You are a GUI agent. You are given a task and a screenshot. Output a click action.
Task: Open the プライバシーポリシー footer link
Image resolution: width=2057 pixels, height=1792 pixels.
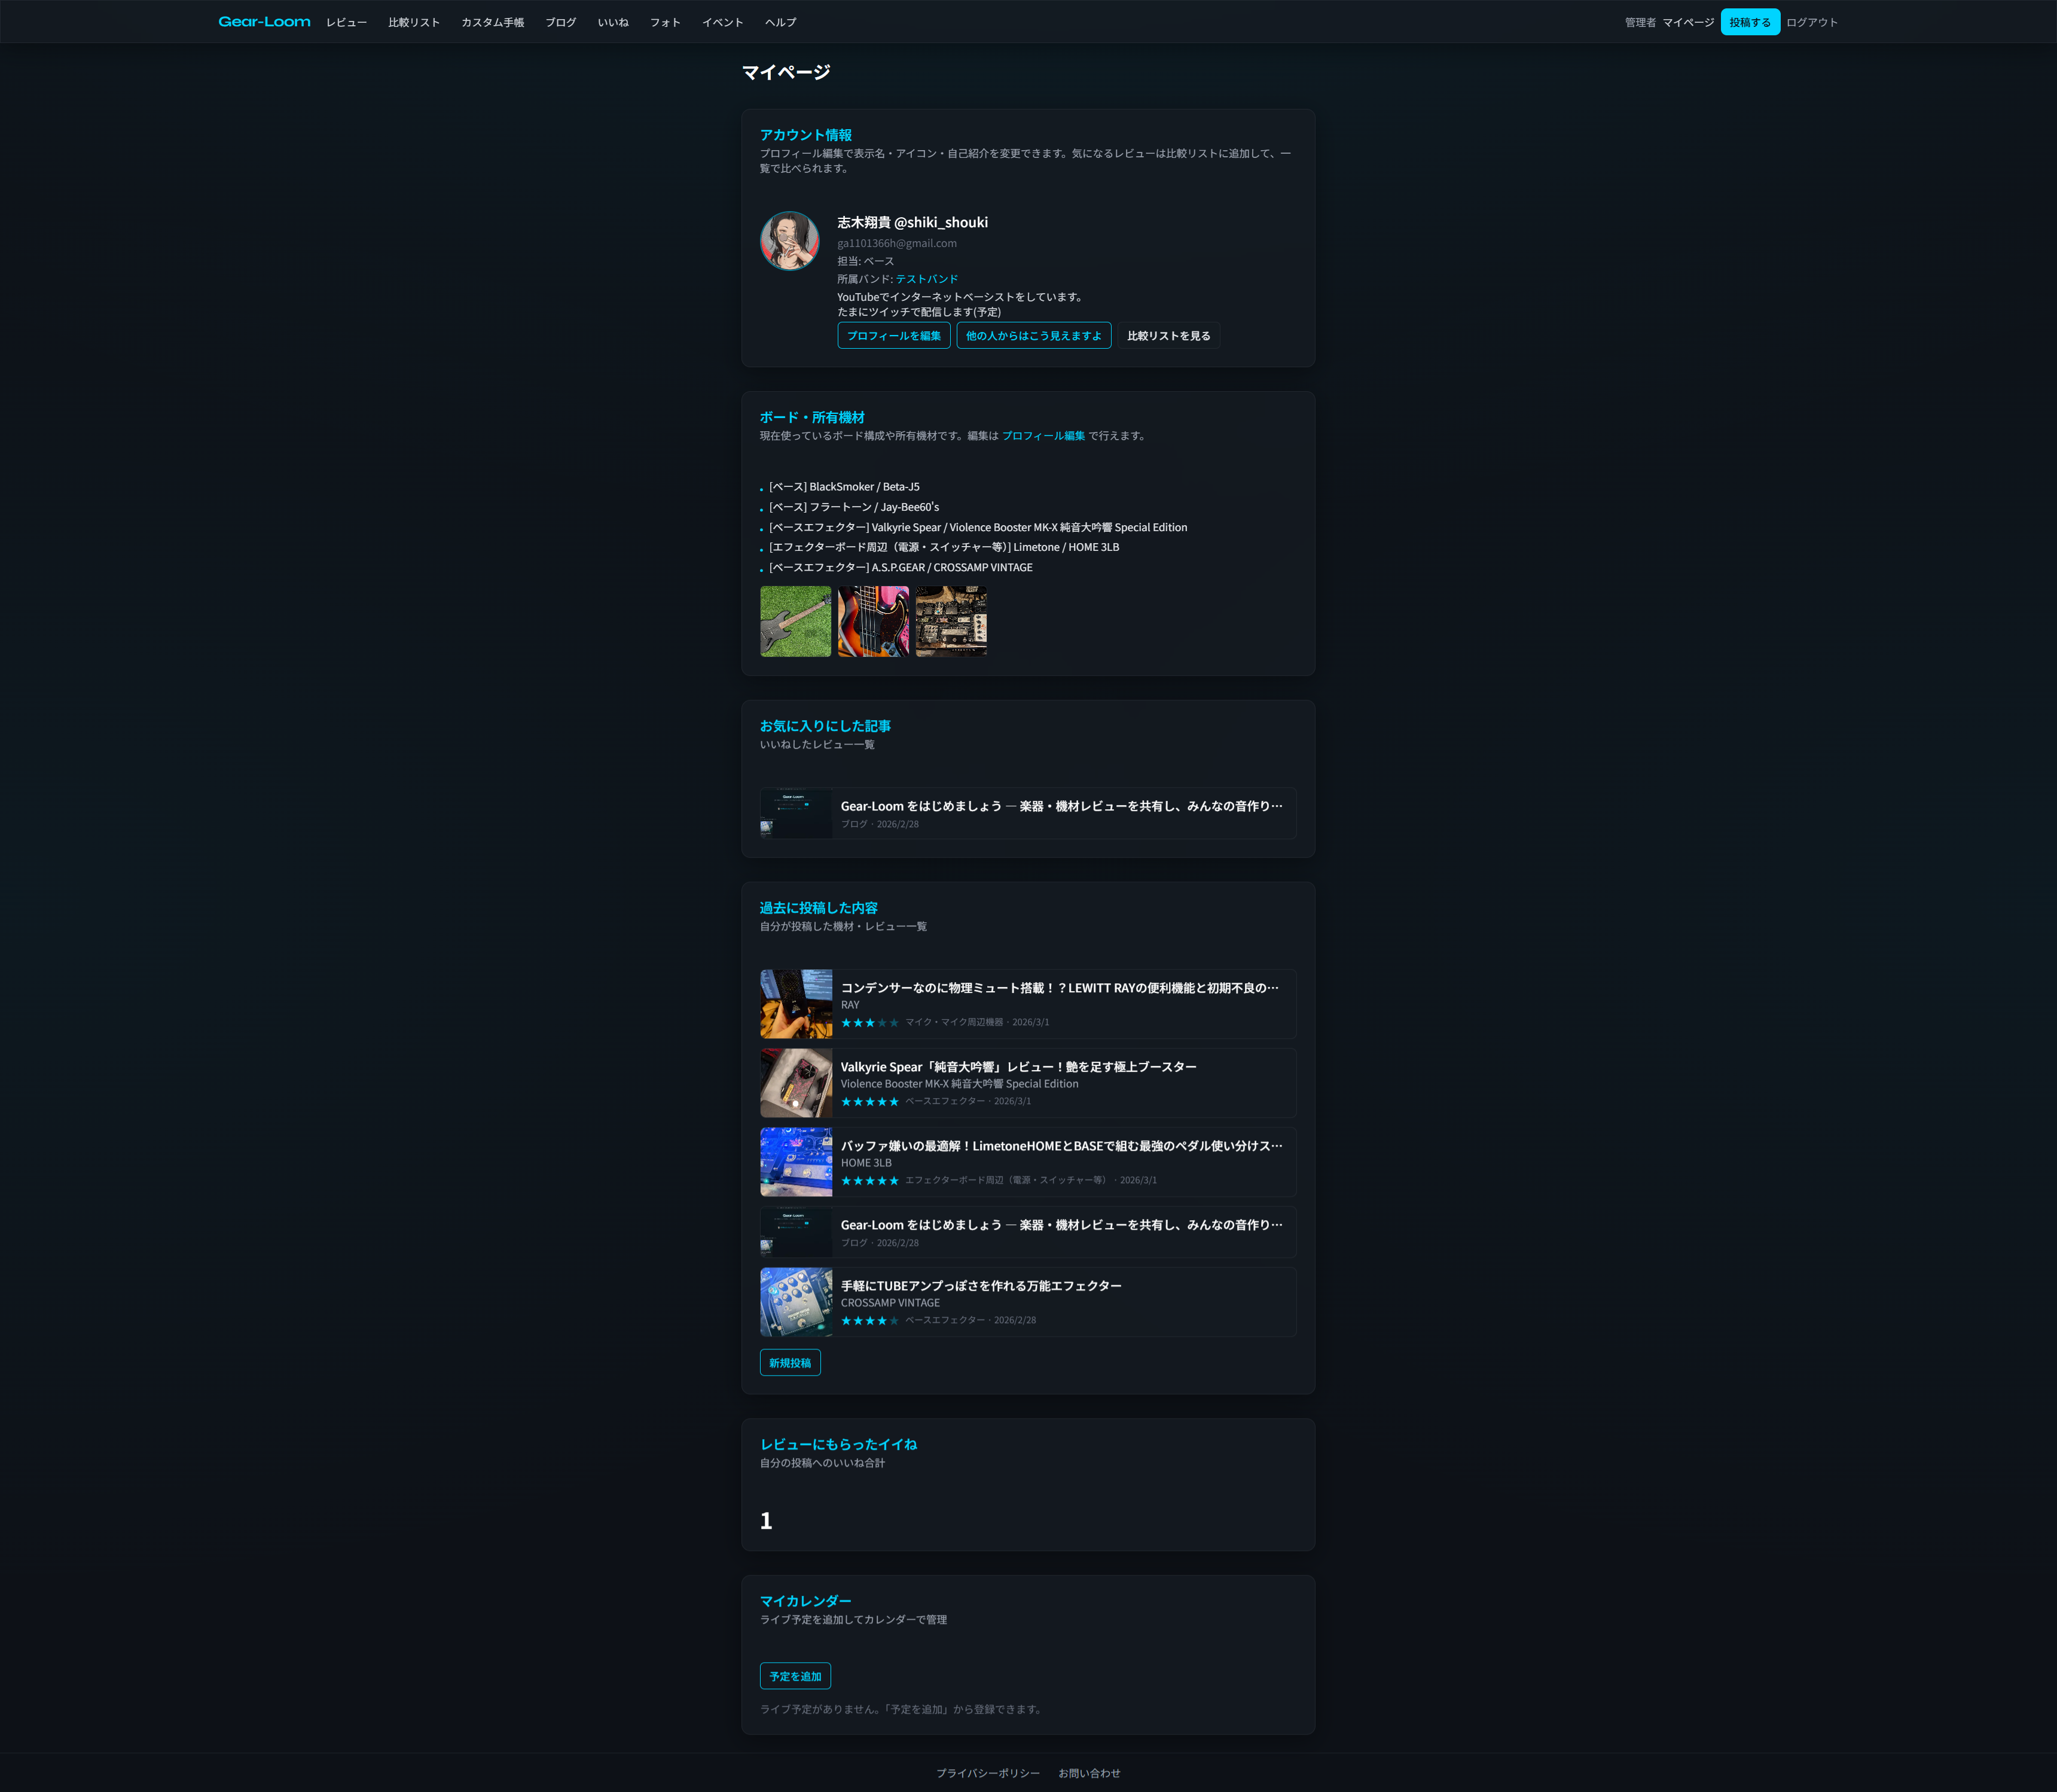tap(987, 1773)
